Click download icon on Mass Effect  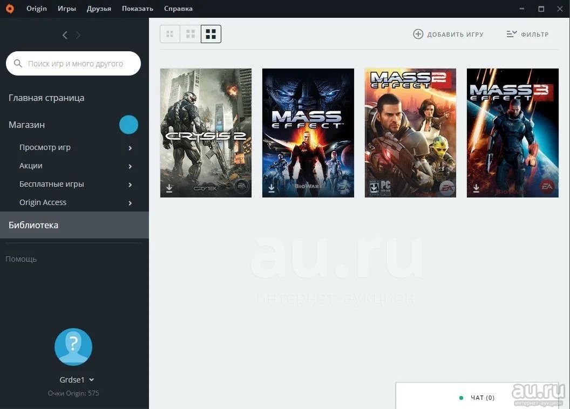pyautogui.click(x=271, y=188)
